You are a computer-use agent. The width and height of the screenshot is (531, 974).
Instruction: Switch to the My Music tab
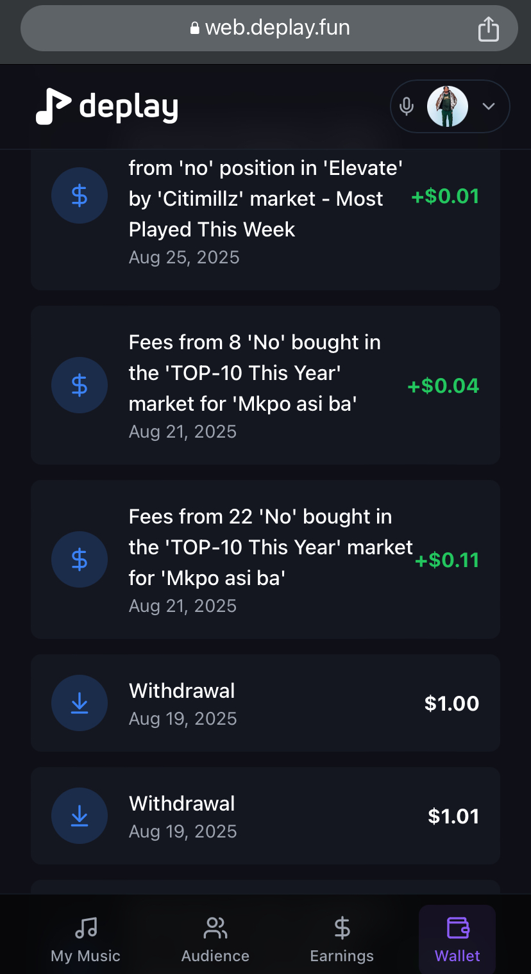[86, 939]
